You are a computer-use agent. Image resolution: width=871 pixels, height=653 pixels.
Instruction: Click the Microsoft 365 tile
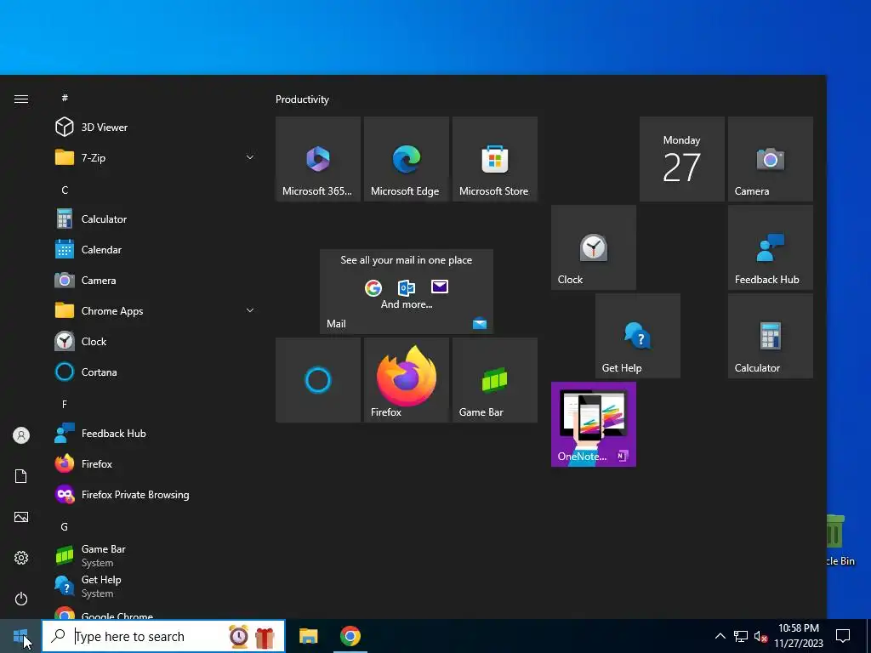click(x=318, y=159)
